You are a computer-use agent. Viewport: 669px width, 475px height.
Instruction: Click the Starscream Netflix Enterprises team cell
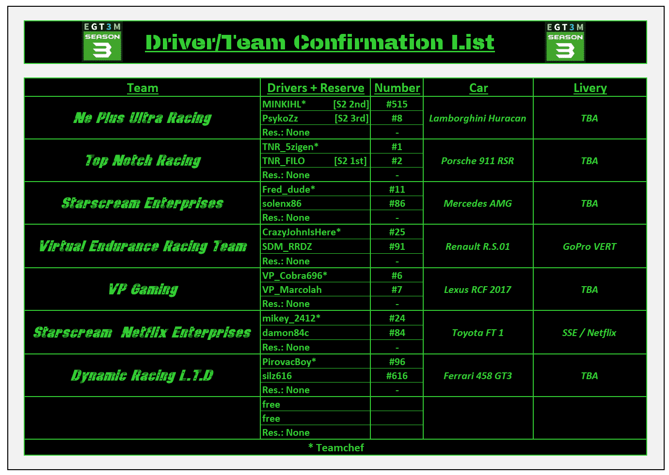point(143,333)
